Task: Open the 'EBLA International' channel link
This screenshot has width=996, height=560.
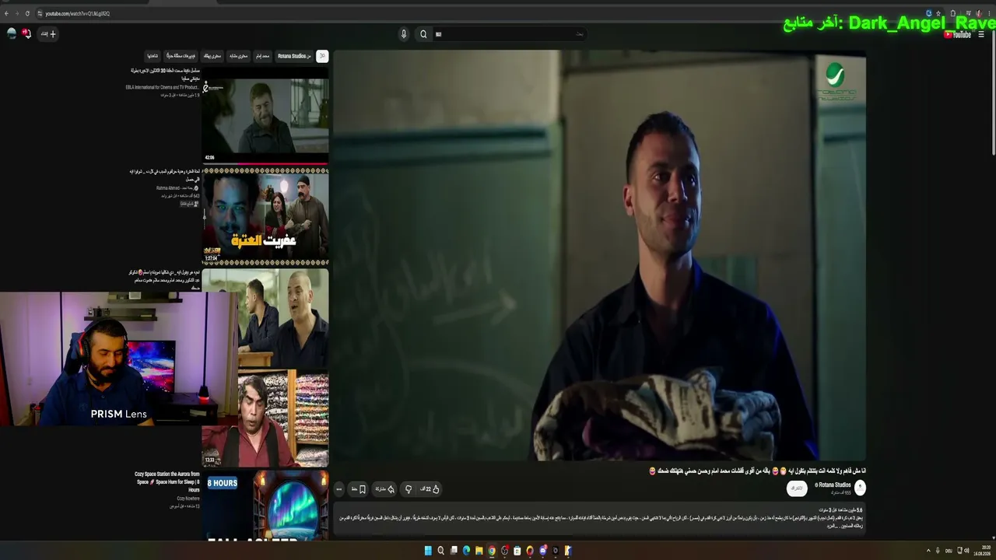Action: pyautogui.click(x=162, y=87)
